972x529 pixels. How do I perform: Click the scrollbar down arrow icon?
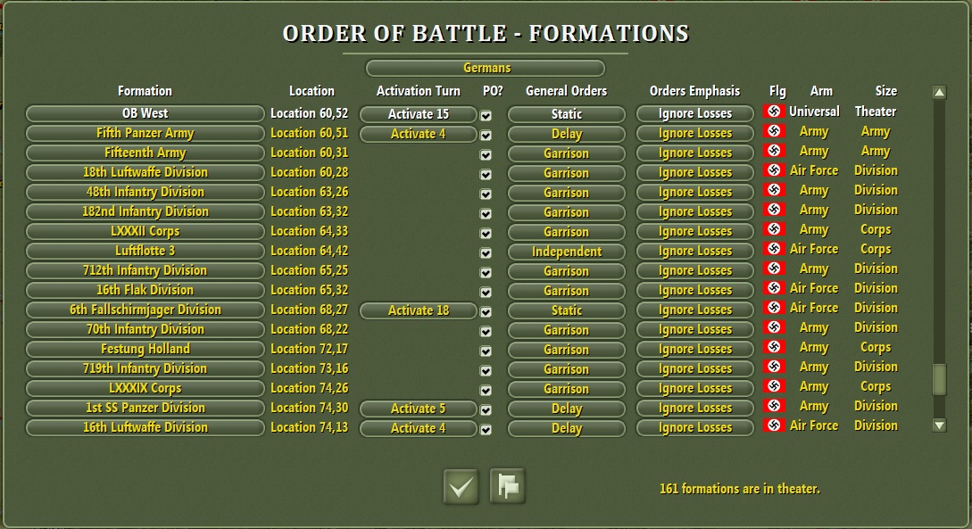(x=939, y=425)
